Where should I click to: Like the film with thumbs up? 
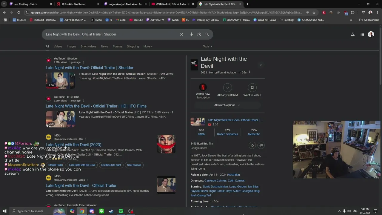click(x=252, y=145)
